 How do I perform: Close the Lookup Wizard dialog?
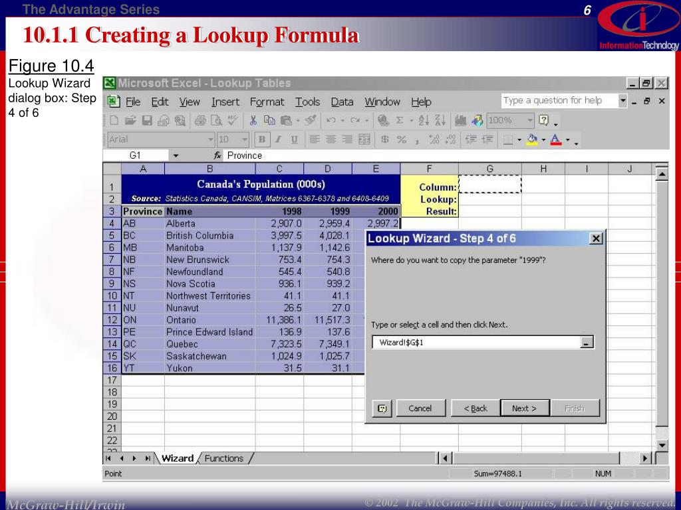point(596,238)
